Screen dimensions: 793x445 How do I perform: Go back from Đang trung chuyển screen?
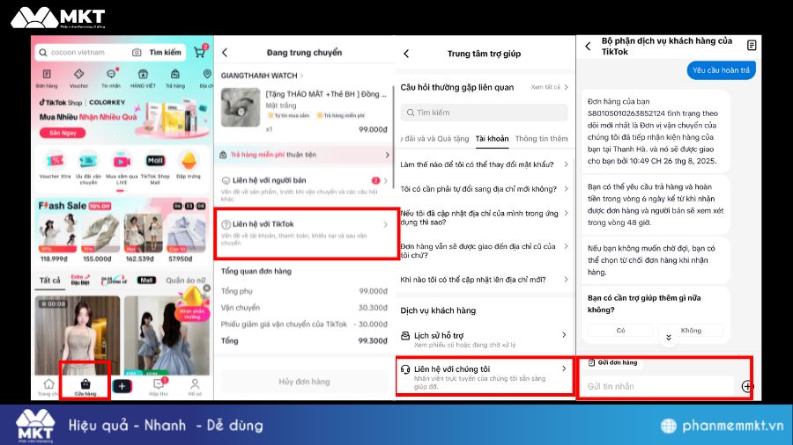pos(225,53)
